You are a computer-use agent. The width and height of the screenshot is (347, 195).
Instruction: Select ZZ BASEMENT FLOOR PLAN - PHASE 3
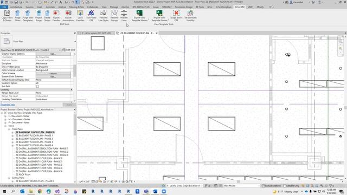34,142
